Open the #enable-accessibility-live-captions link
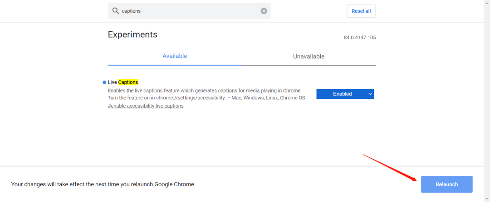 tap(146, 106)
